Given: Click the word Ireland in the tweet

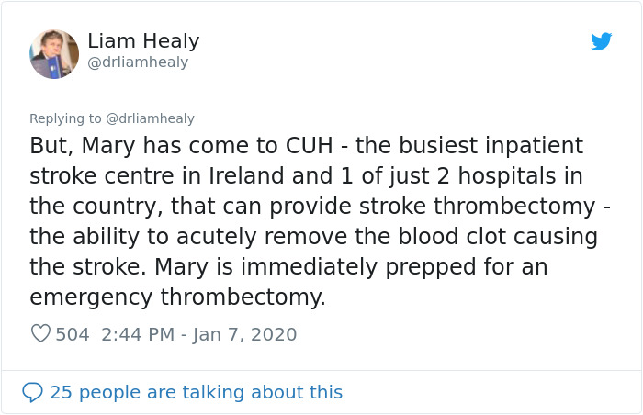Looking at the screenshot, I should (246, 176).
